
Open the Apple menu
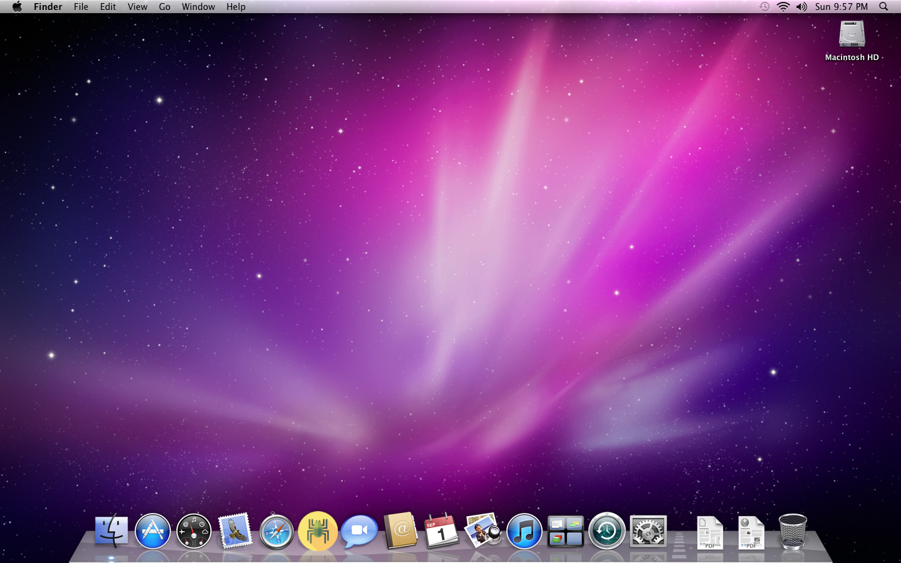pyautogui.click(x=17, y=6)
